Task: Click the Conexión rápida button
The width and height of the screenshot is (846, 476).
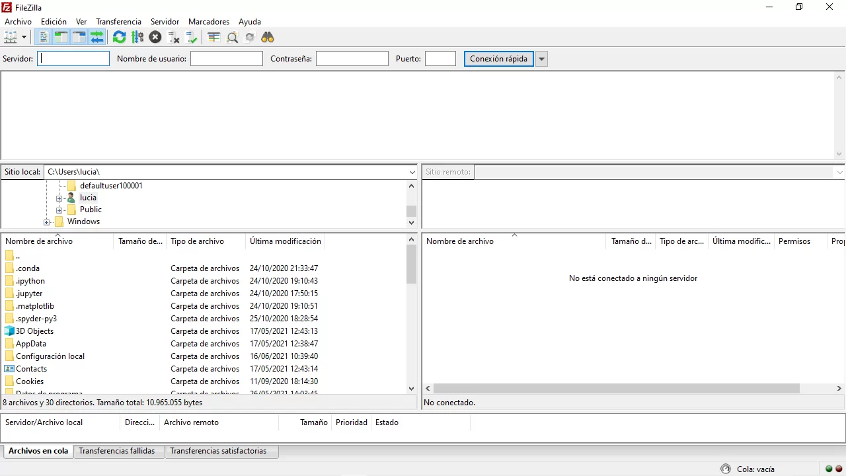Action: coord(499,59)
